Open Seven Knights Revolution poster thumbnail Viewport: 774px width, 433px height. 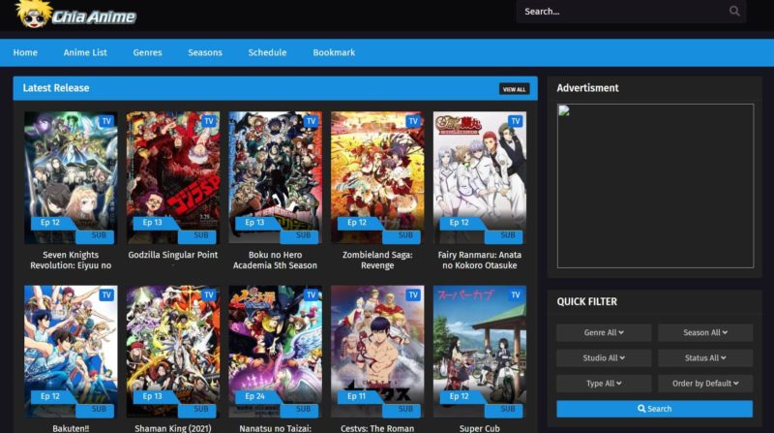pos(71,177)
